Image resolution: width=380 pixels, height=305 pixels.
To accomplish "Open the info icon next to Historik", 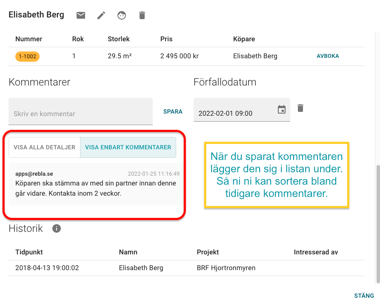I will (56, 229).
